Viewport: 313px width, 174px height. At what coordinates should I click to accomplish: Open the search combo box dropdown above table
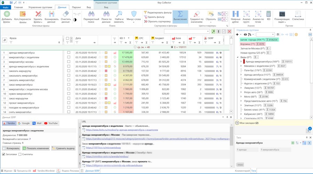[208, 32]
